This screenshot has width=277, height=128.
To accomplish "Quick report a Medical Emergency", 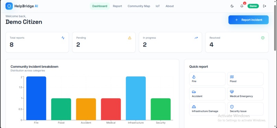I will pyautogui.click(x=245, y=94).
